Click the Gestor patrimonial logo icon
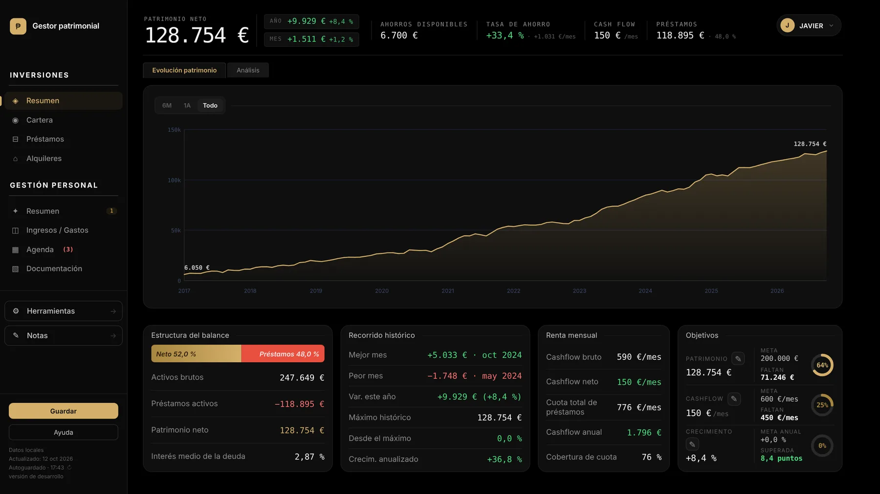The image size is (880, 494). [x=18, y=26]
